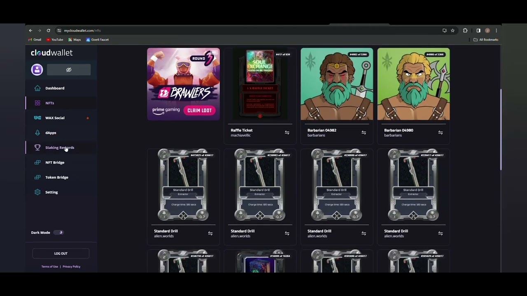Open the Goerli Faucet bookmark
Screen dimensions: 527x296
(x=97, y=40)
